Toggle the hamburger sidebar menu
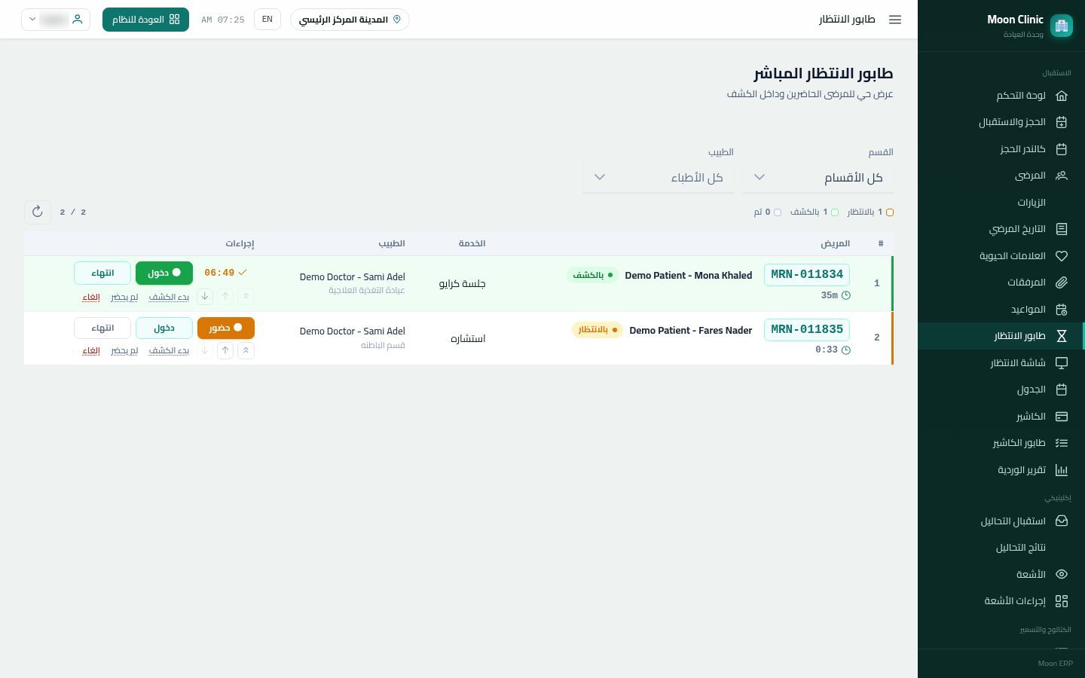This screenshot has height=678, width=1085. 895,20
